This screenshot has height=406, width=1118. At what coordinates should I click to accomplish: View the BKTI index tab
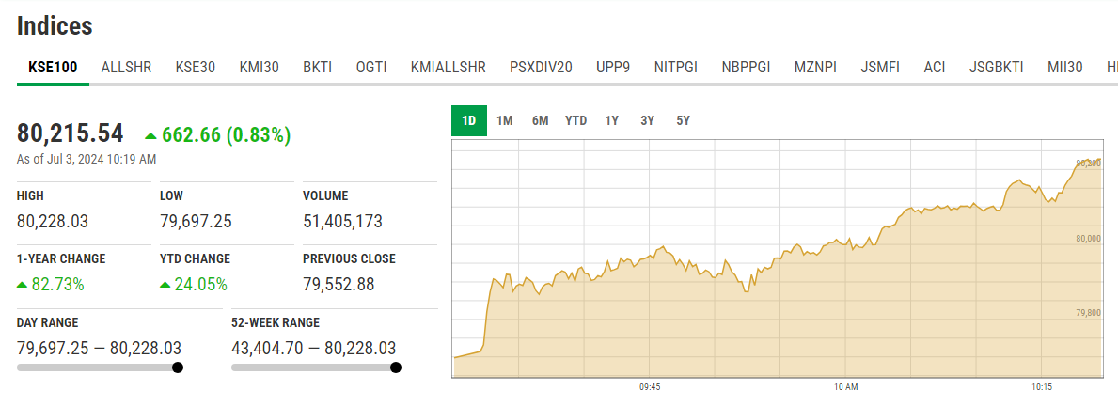pos(318,68)
